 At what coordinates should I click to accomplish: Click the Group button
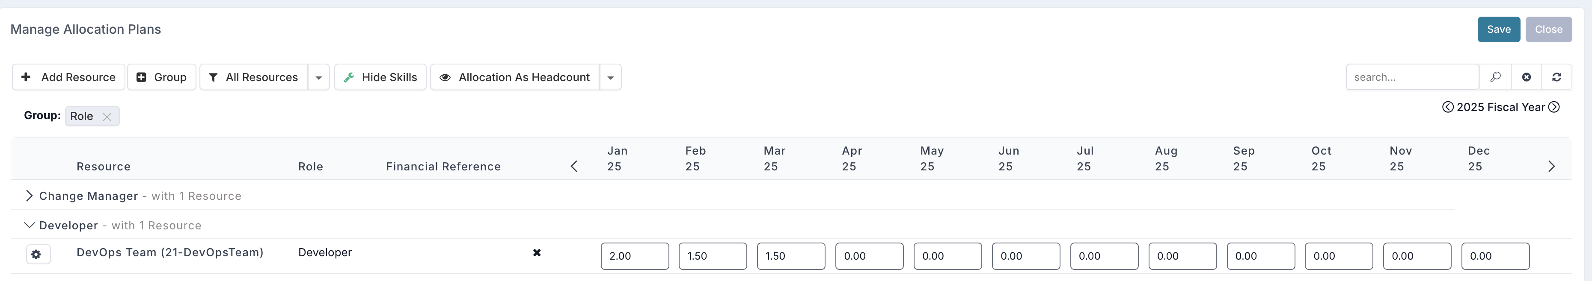click(162, 77)
